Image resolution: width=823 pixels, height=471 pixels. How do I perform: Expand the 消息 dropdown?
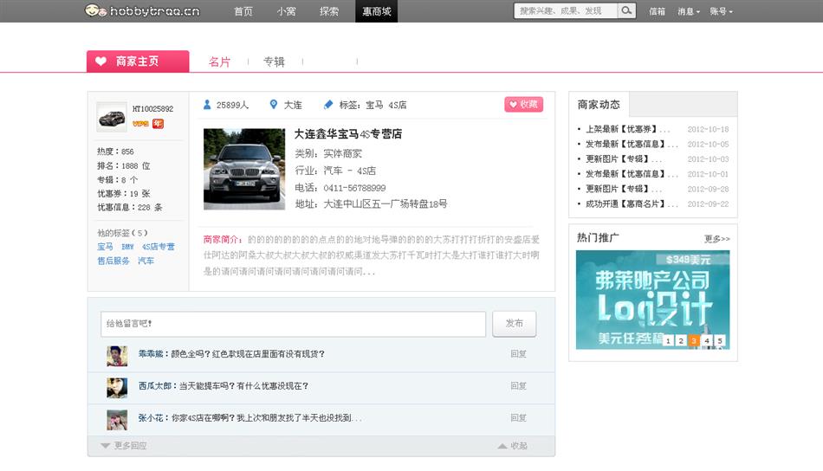click(688, 11)
